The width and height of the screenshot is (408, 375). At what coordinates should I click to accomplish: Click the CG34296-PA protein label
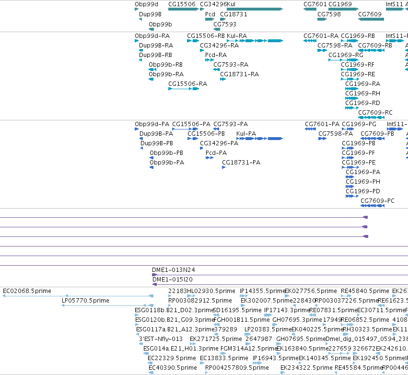pos(219,143)
